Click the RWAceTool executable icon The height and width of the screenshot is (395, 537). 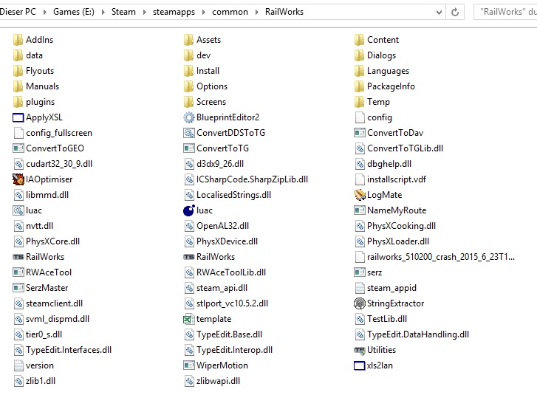[x=18, y=272]
